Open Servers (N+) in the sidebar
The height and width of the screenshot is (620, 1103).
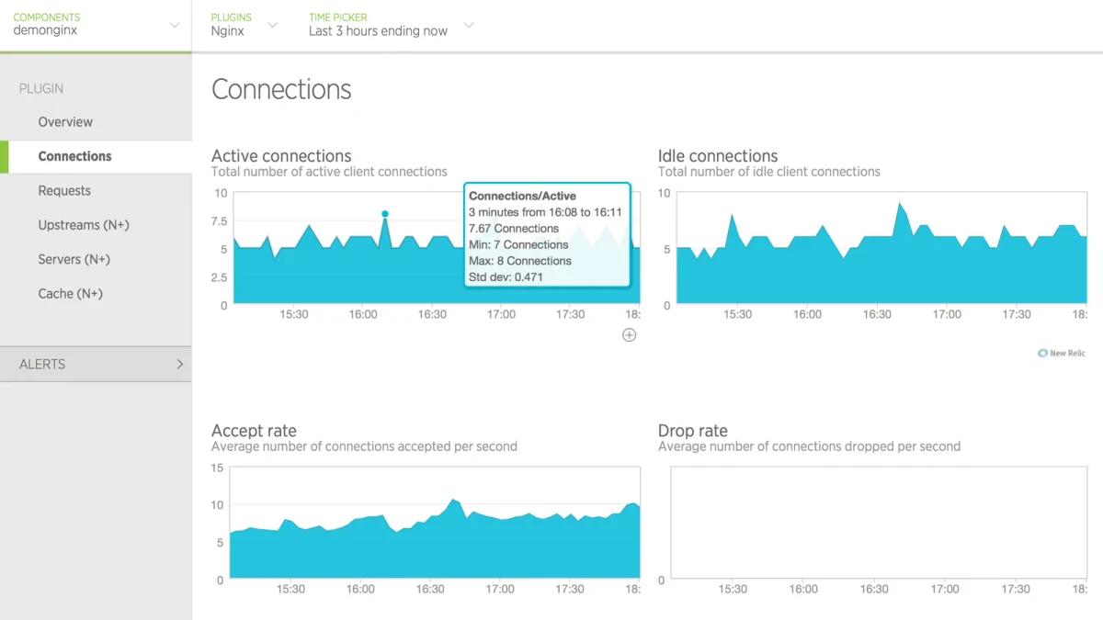pyautogui.click(x=74, y=259)
